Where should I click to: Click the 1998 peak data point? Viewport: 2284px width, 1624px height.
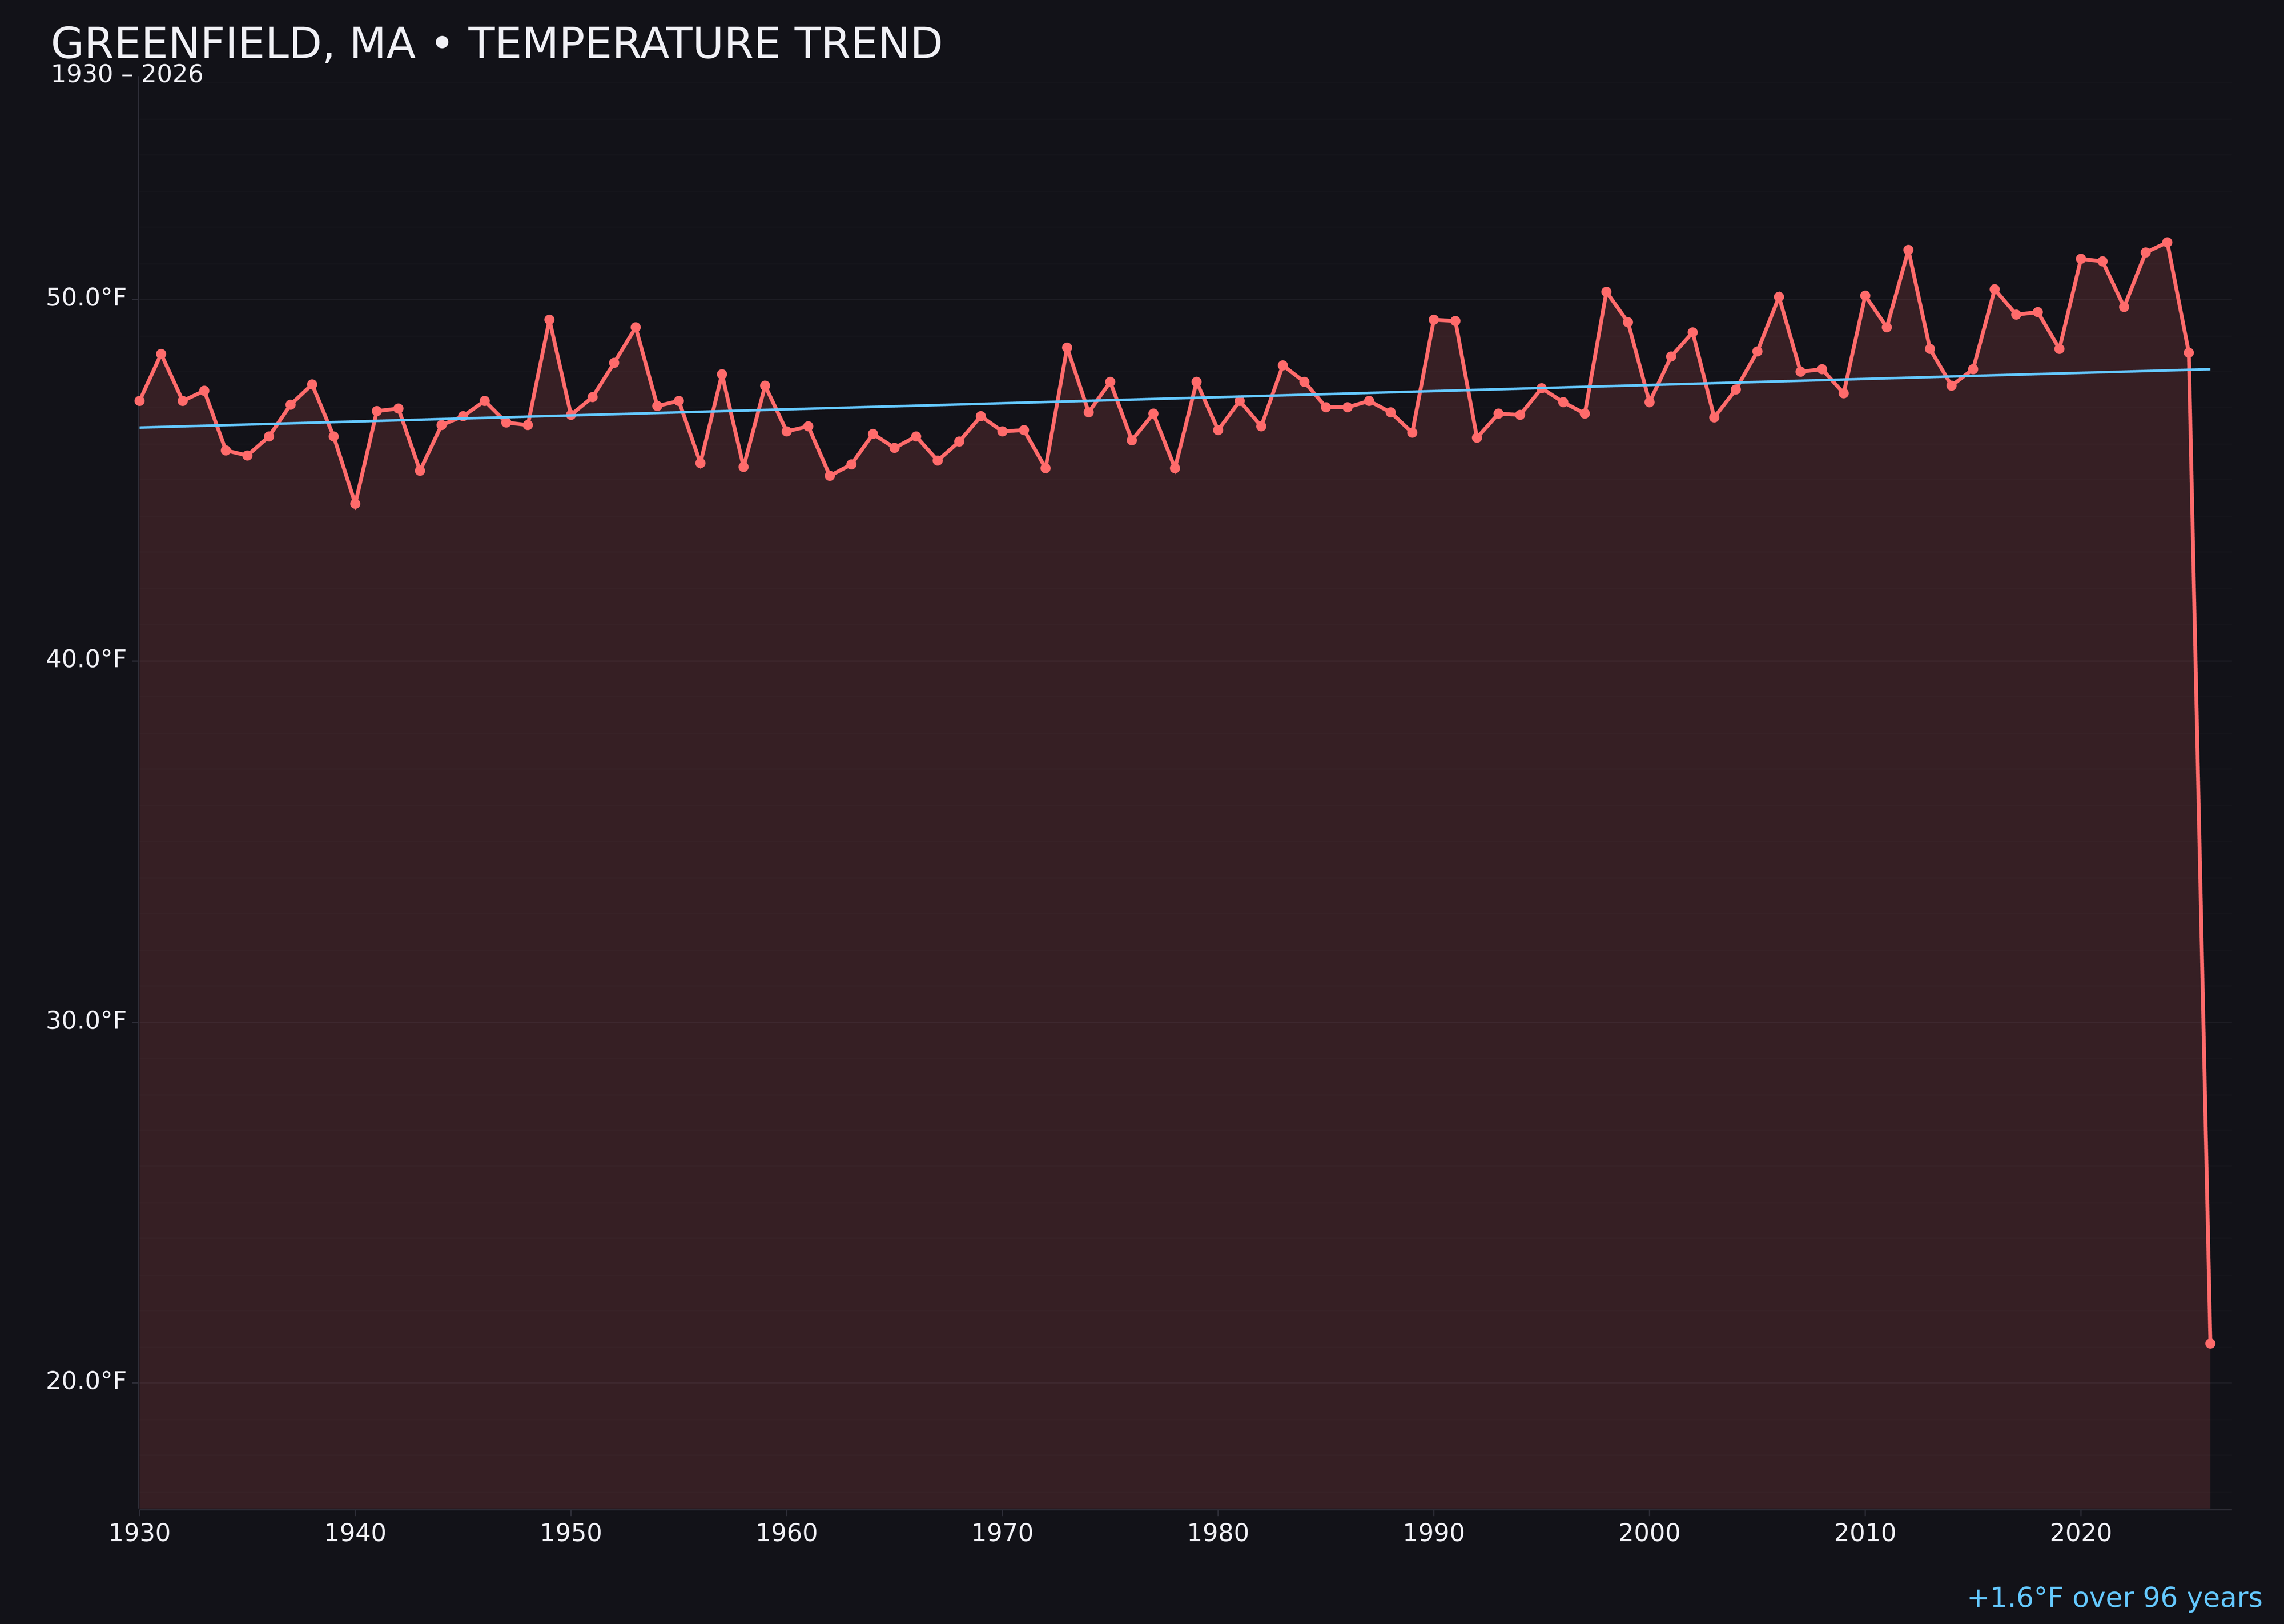coord(1607,291)
